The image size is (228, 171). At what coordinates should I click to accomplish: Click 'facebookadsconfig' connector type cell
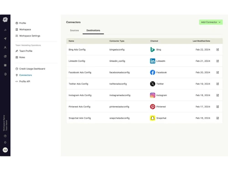(x=119, y=73)
